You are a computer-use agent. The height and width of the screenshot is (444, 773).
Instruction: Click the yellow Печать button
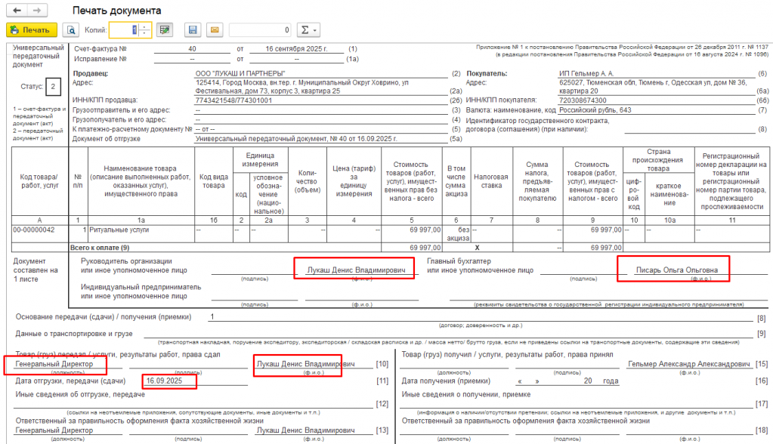[x=32, y=30]
